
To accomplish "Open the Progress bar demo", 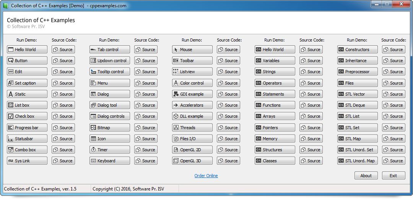I will (27, 128).
